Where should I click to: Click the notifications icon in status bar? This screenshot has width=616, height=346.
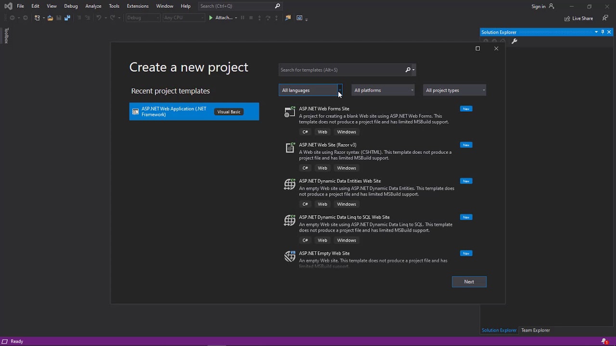coord(604,341)
